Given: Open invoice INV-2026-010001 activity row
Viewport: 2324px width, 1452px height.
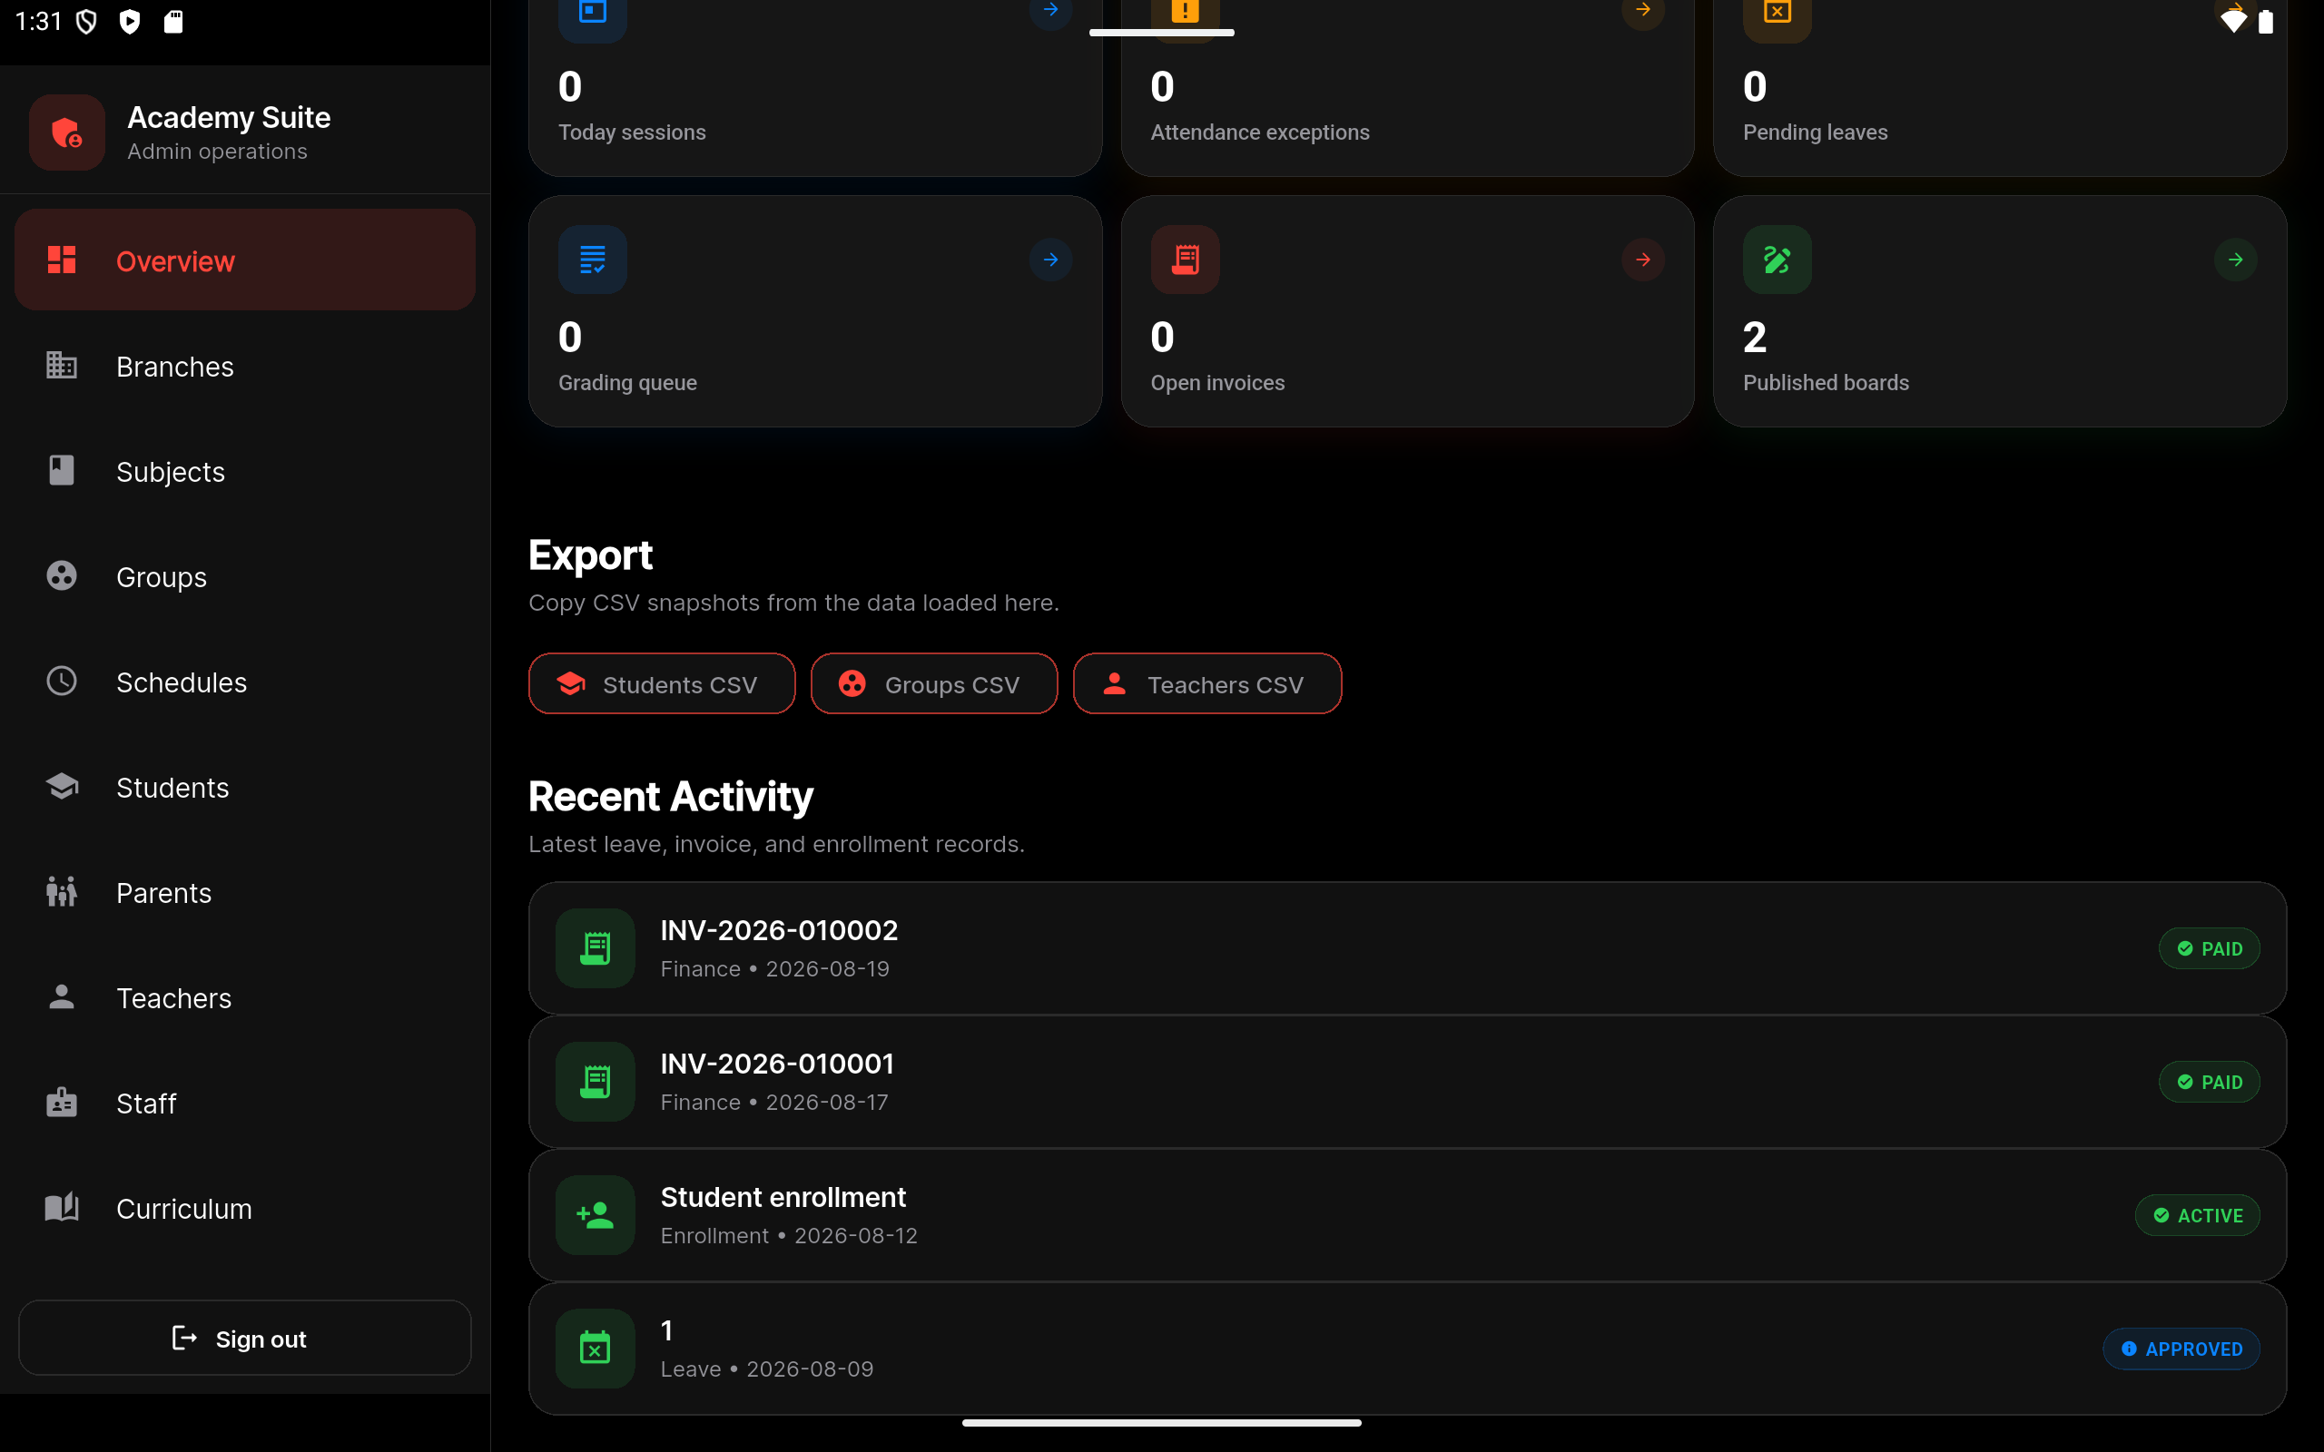Looking at the screenshot, I should (x=1408, y=1082).
